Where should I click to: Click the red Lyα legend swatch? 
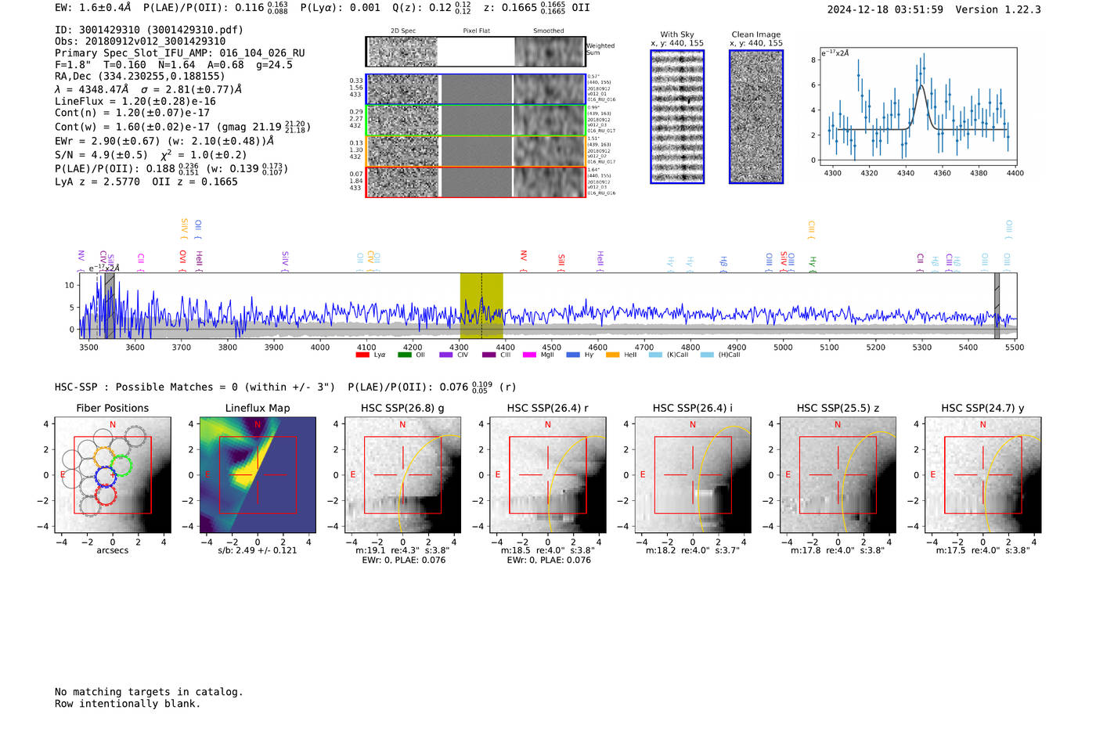[362, 355]
